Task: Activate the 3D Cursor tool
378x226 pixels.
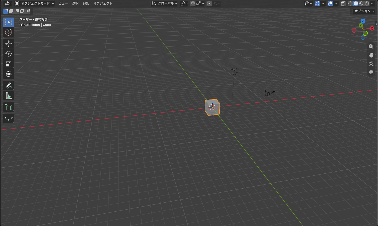Action: [x=9, y=32]
